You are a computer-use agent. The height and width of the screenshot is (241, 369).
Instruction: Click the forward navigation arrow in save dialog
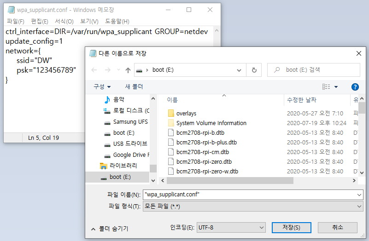107,70
